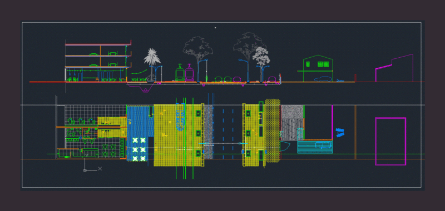
Task: Select the blue tram outline in plan view
Action: pos(180,117)
